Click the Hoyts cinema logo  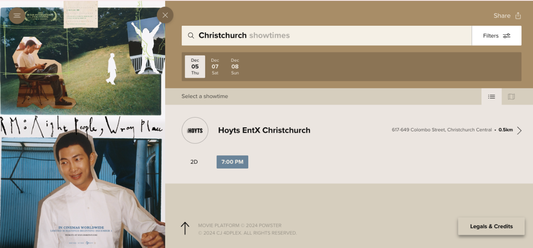coord(195,130)
